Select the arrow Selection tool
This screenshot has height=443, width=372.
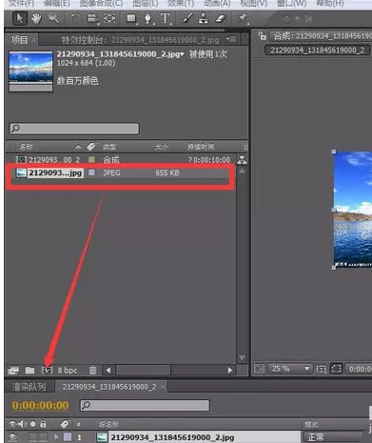click(x=19, y=18)
